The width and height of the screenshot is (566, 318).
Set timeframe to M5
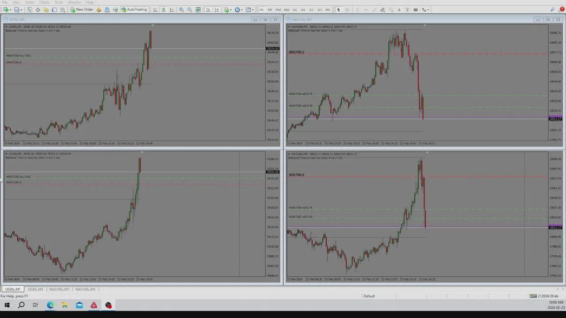point(270,10)
